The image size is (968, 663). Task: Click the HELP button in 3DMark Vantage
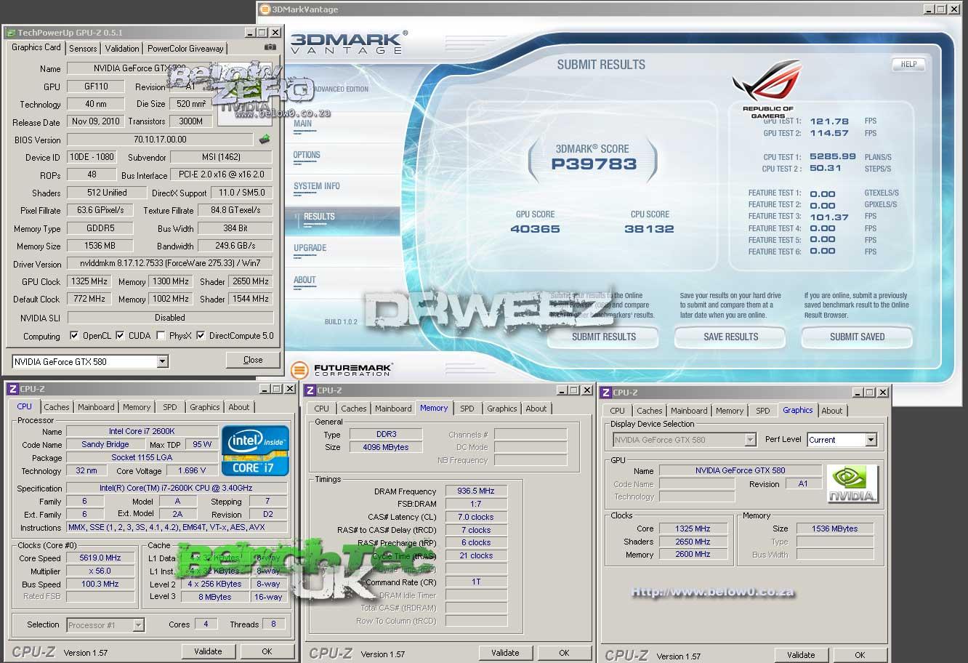908,64
